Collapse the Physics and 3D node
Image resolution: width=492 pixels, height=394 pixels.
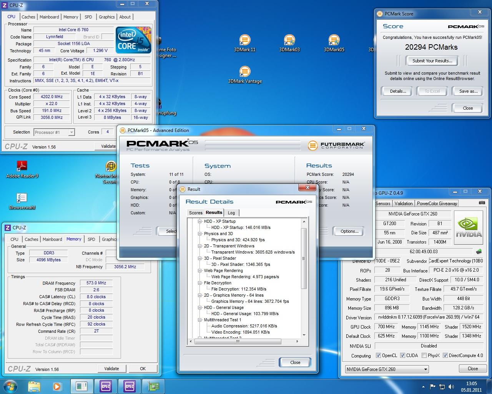click(200, 234)
